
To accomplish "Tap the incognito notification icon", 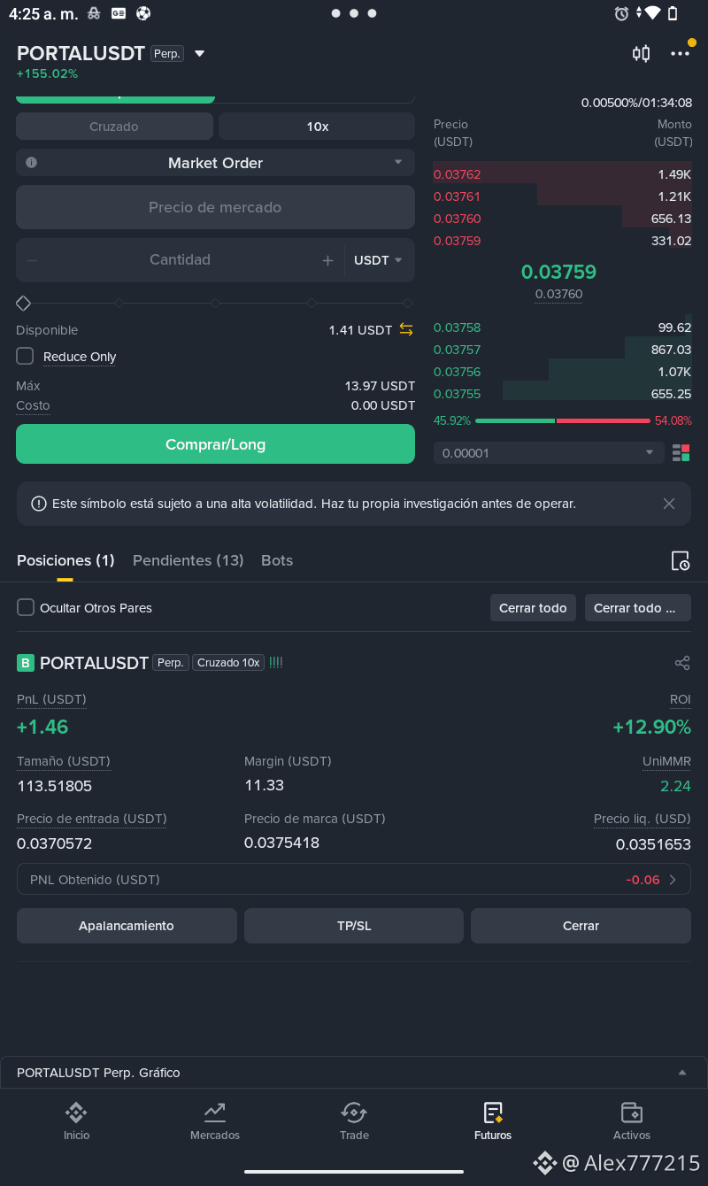I will (94, 13).
